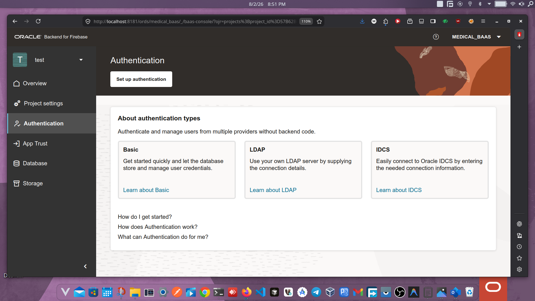Open bookmarks star icon in browser sidebar
Viewport: 535px width, 301px height.
(519, 258)
